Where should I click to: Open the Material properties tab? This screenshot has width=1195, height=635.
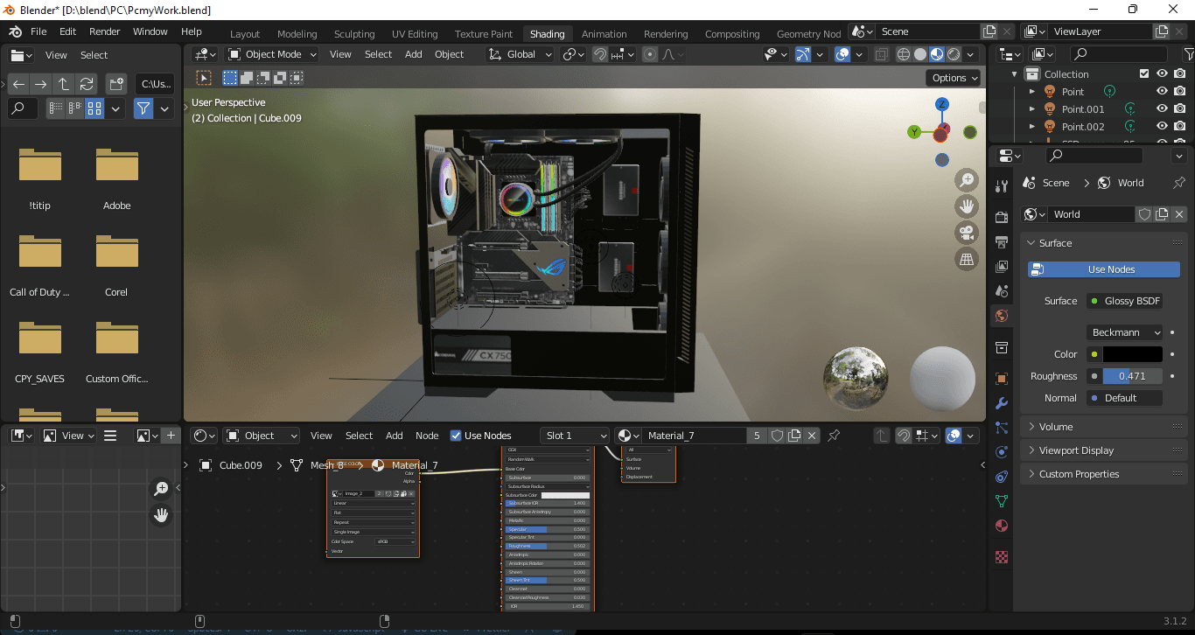[1002, 526]
